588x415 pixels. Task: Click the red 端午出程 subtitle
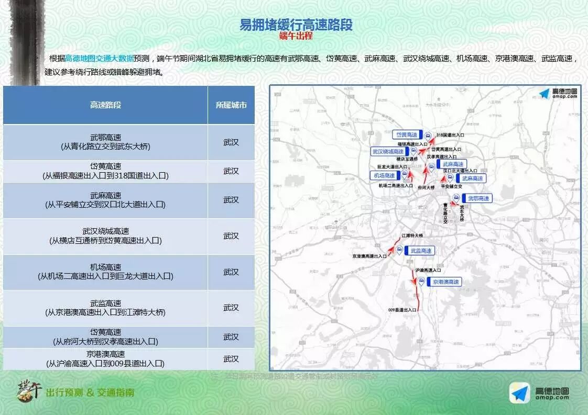pyautogui.click(x=296, y=36)
